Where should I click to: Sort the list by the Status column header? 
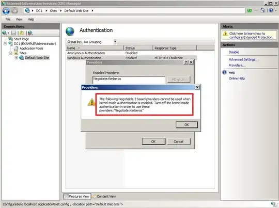[138, 48]
